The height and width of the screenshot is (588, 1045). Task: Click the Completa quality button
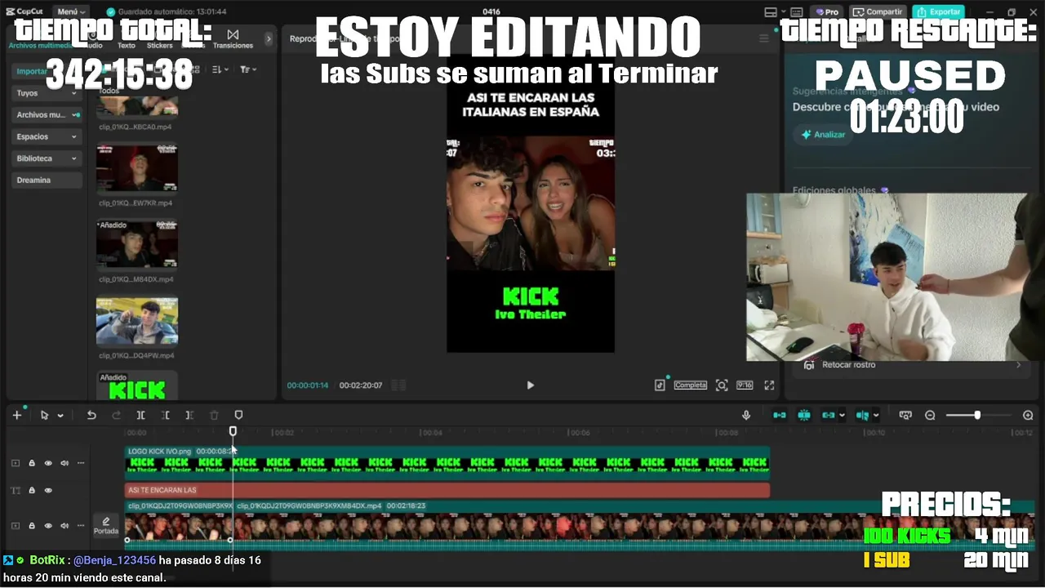coord(690,385)
